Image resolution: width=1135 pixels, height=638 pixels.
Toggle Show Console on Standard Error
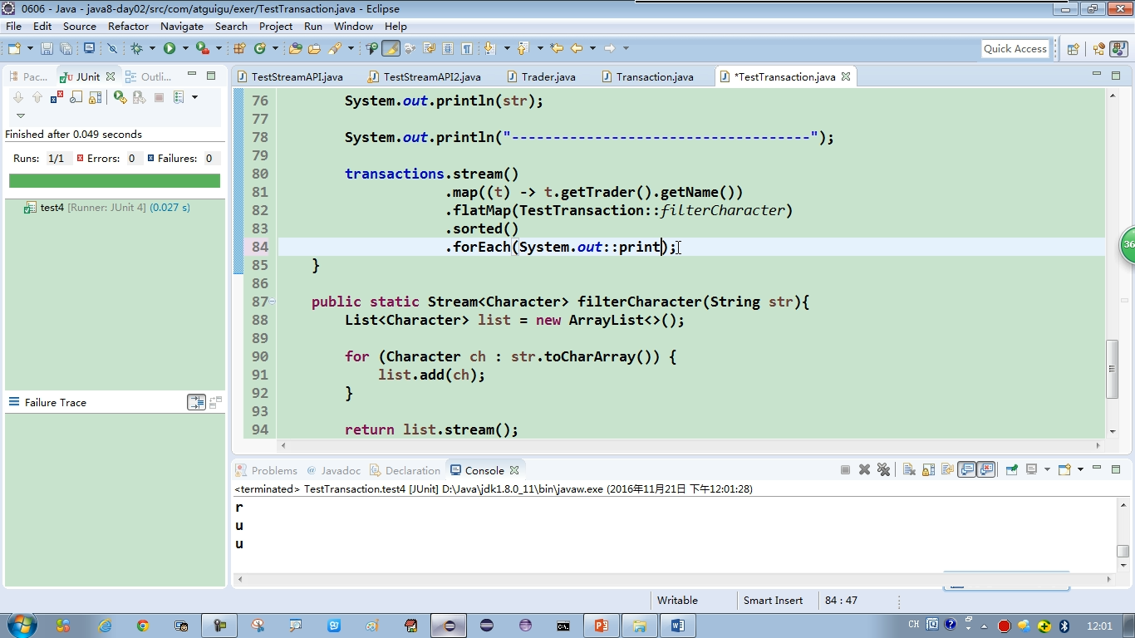[x=985, y=469]
